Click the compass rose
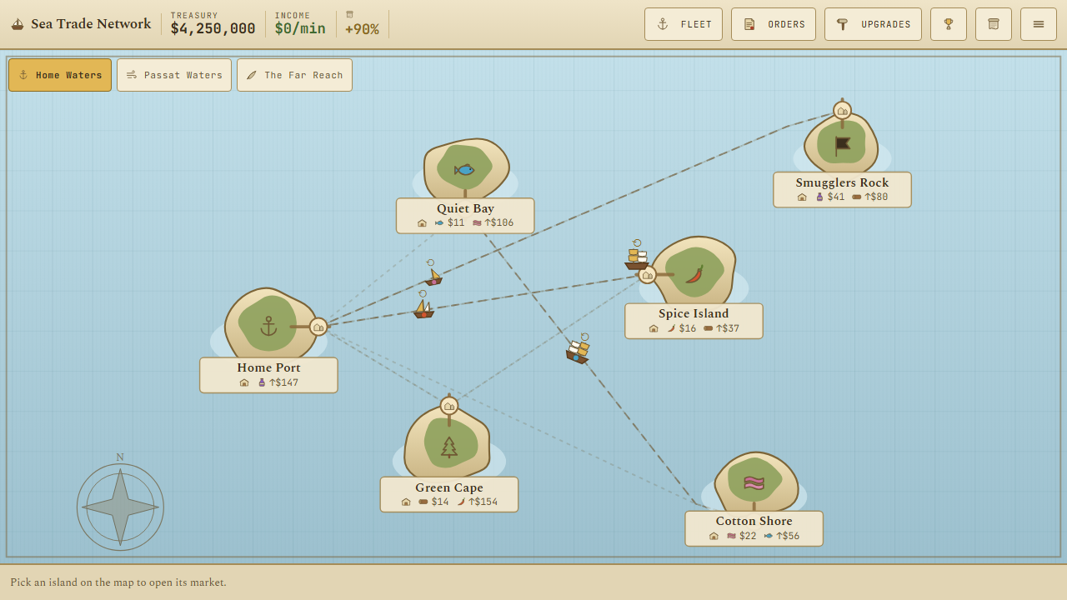Screen dimensions: 1067x600 (x=120, y=507)
